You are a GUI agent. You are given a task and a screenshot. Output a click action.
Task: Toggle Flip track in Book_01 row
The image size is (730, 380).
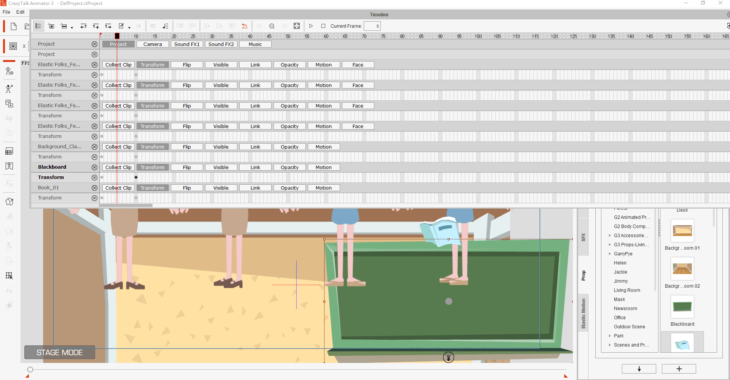pyautogui.click(x=187, y=188)
